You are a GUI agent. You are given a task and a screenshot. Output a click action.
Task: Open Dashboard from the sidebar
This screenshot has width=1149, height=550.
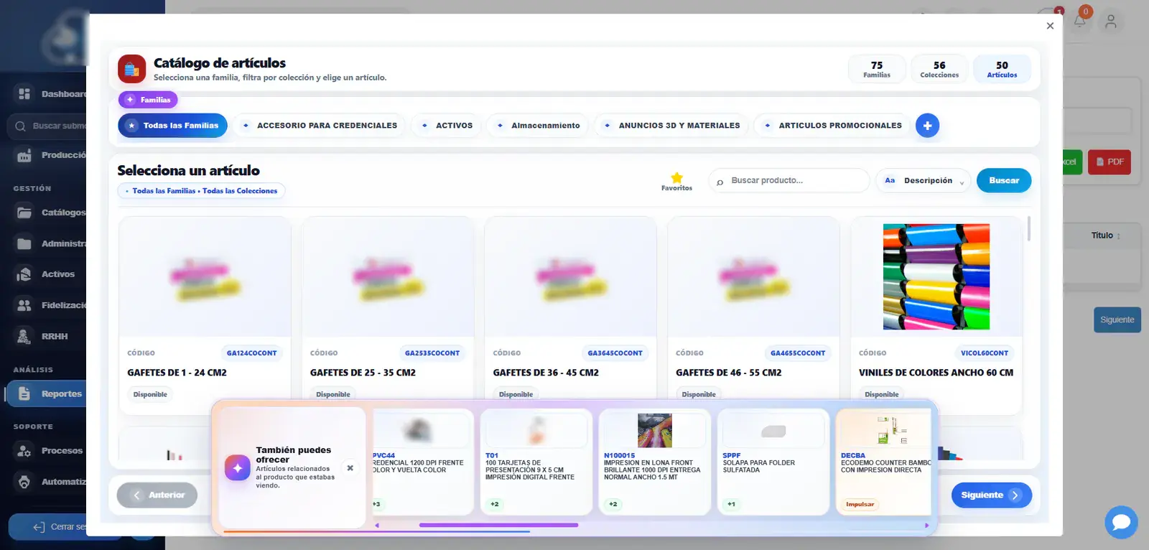coord(50,94)
